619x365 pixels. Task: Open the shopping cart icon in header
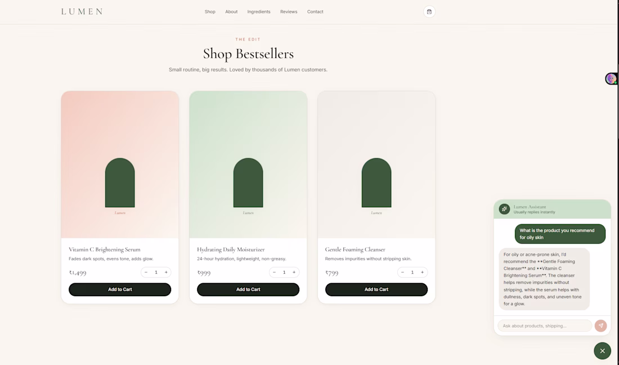(x=429, y=12)
